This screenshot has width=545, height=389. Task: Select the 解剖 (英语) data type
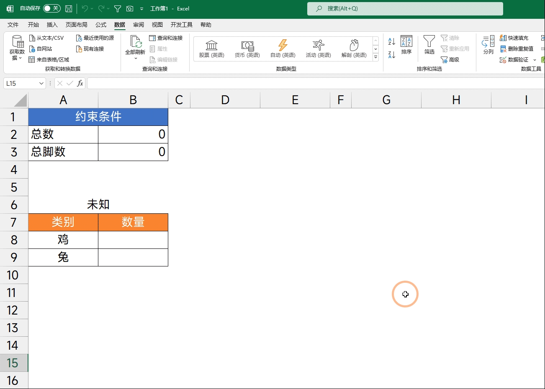pyautogui.click(x=354, y=49)
